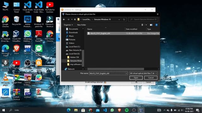Select the Recycle Bin icon
The height and width of the screenshot is (113, 202).
(x=16, y=21)
